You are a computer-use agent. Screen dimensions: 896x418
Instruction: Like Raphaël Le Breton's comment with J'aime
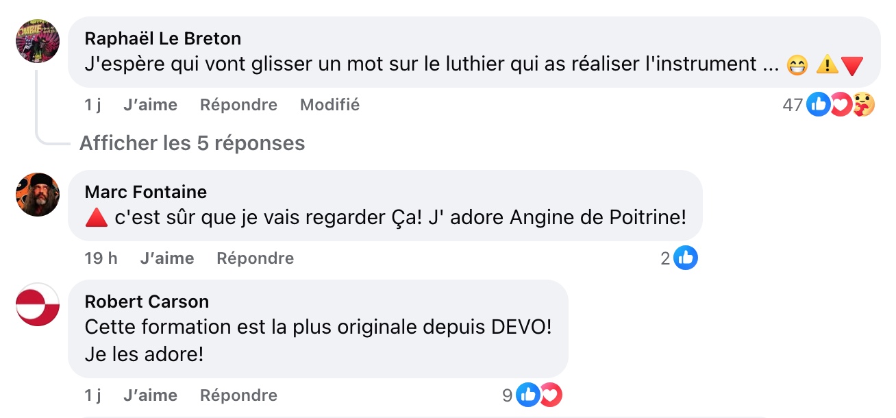tap(151, 105)
